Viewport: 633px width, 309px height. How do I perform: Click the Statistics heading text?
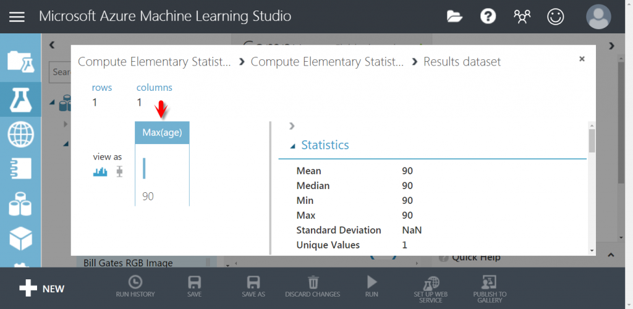coord(325,145)
